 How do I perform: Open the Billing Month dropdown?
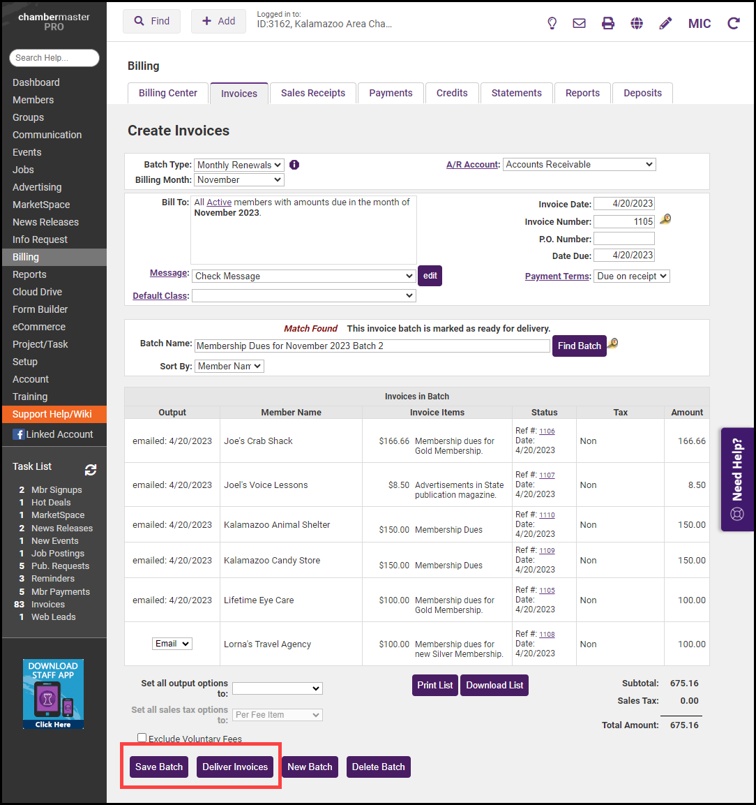tap(239, 180)
